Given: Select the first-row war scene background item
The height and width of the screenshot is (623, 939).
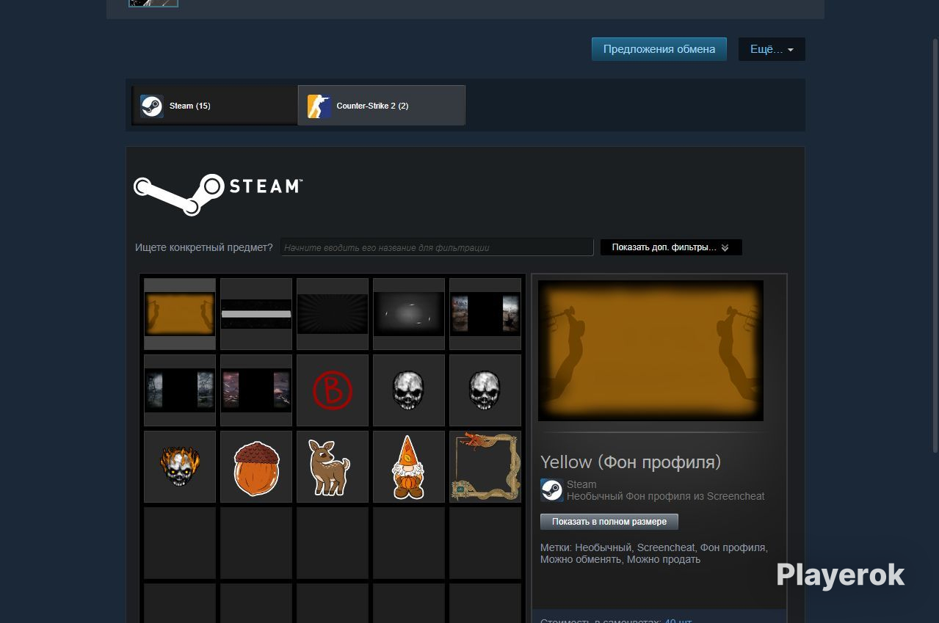Looking at the screenshot, I should pyautogui.click(x=485, y=314).
